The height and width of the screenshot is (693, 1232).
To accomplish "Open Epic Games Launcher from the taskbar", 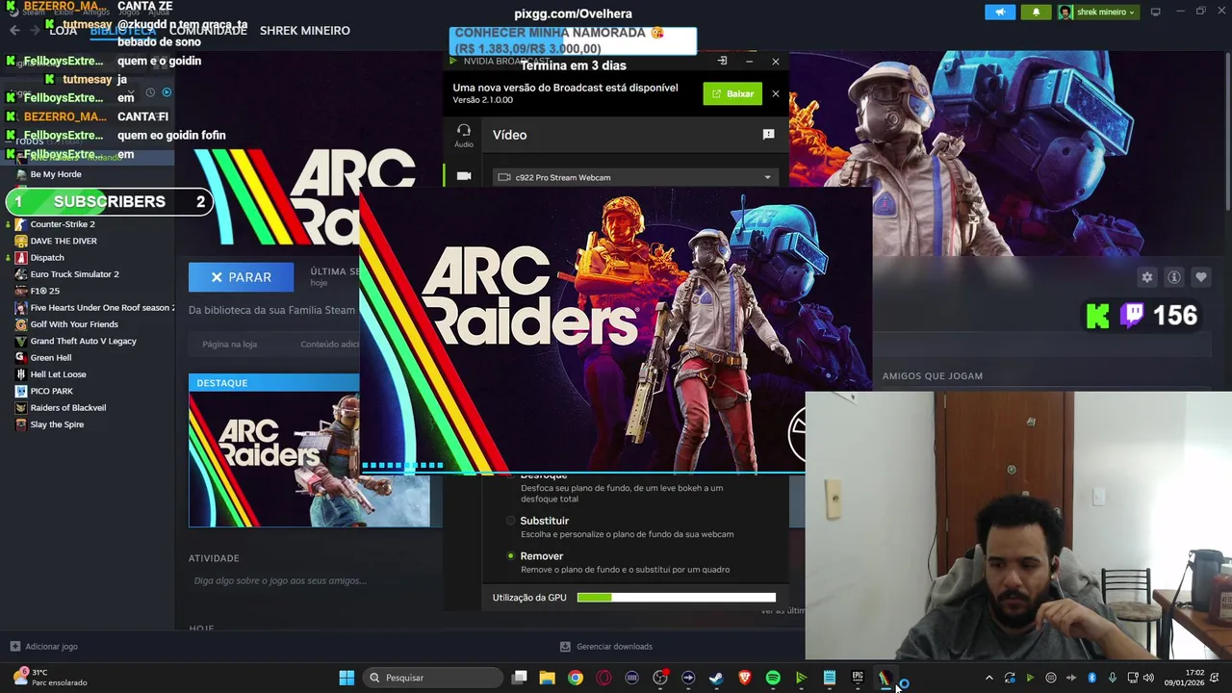I will (x=858, y=678).
